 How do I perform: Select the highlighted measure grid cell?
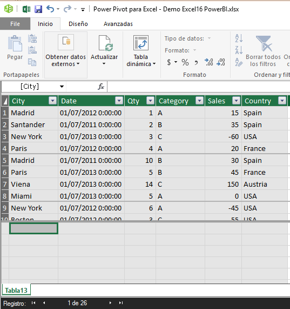click(33, 228)
